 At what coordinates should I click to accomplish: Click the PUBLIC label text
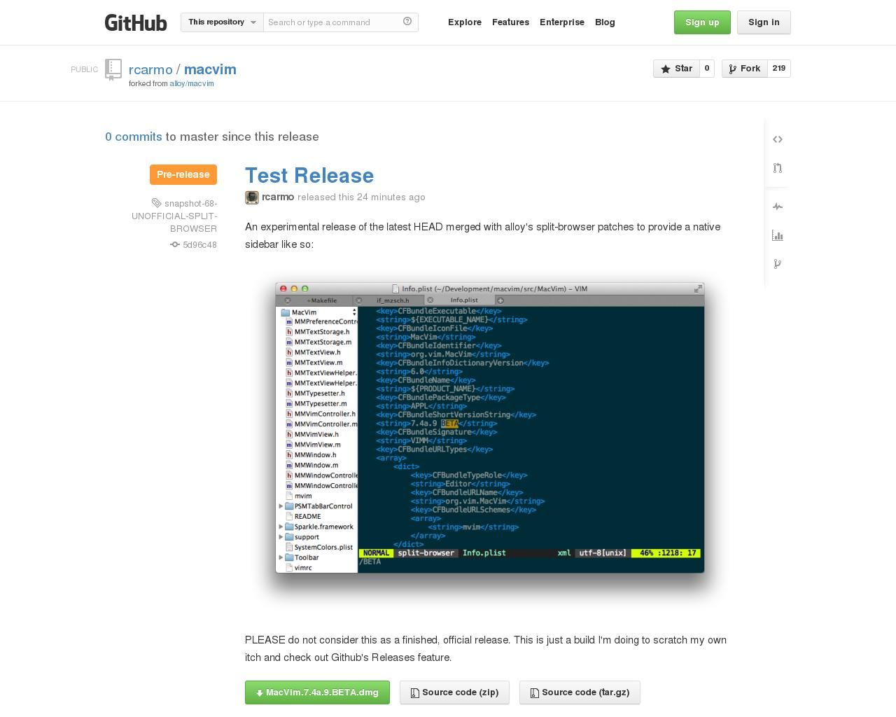click(x=85, y=69)
